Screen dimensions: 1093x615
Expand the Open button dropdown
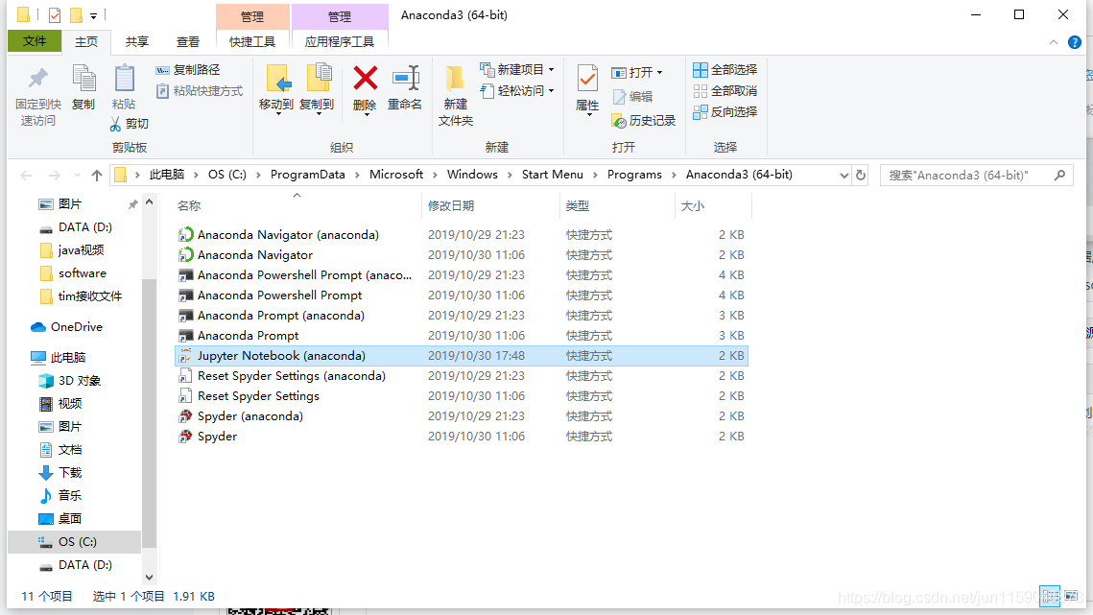pyautogui.click(x=659, y=73)
